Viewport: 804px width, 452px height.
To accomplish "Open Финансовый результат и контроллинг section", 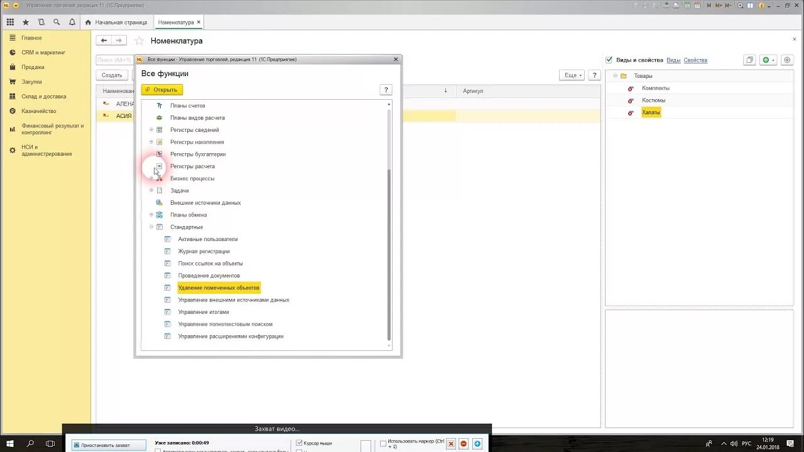I will (x=52, y=129).
